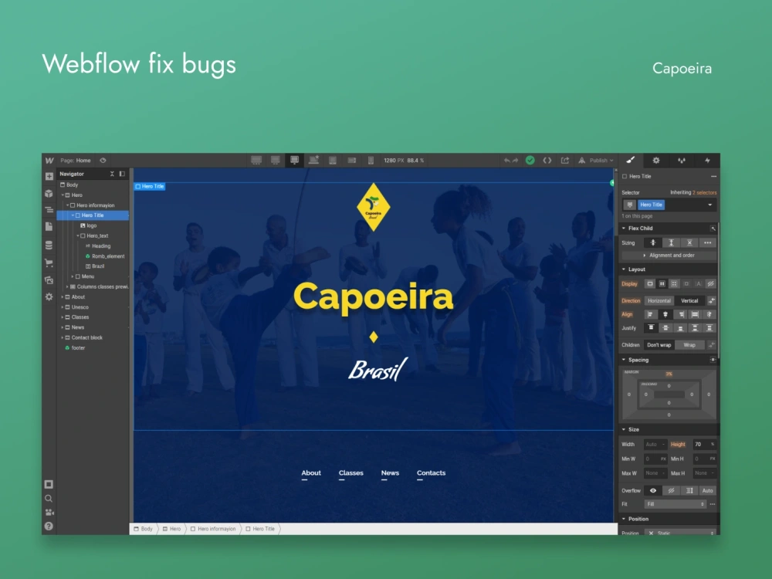The width and height of the screenshot is (772, 579).
Task: Collapse the Flex Child section
Action: (x=624, y=229)
